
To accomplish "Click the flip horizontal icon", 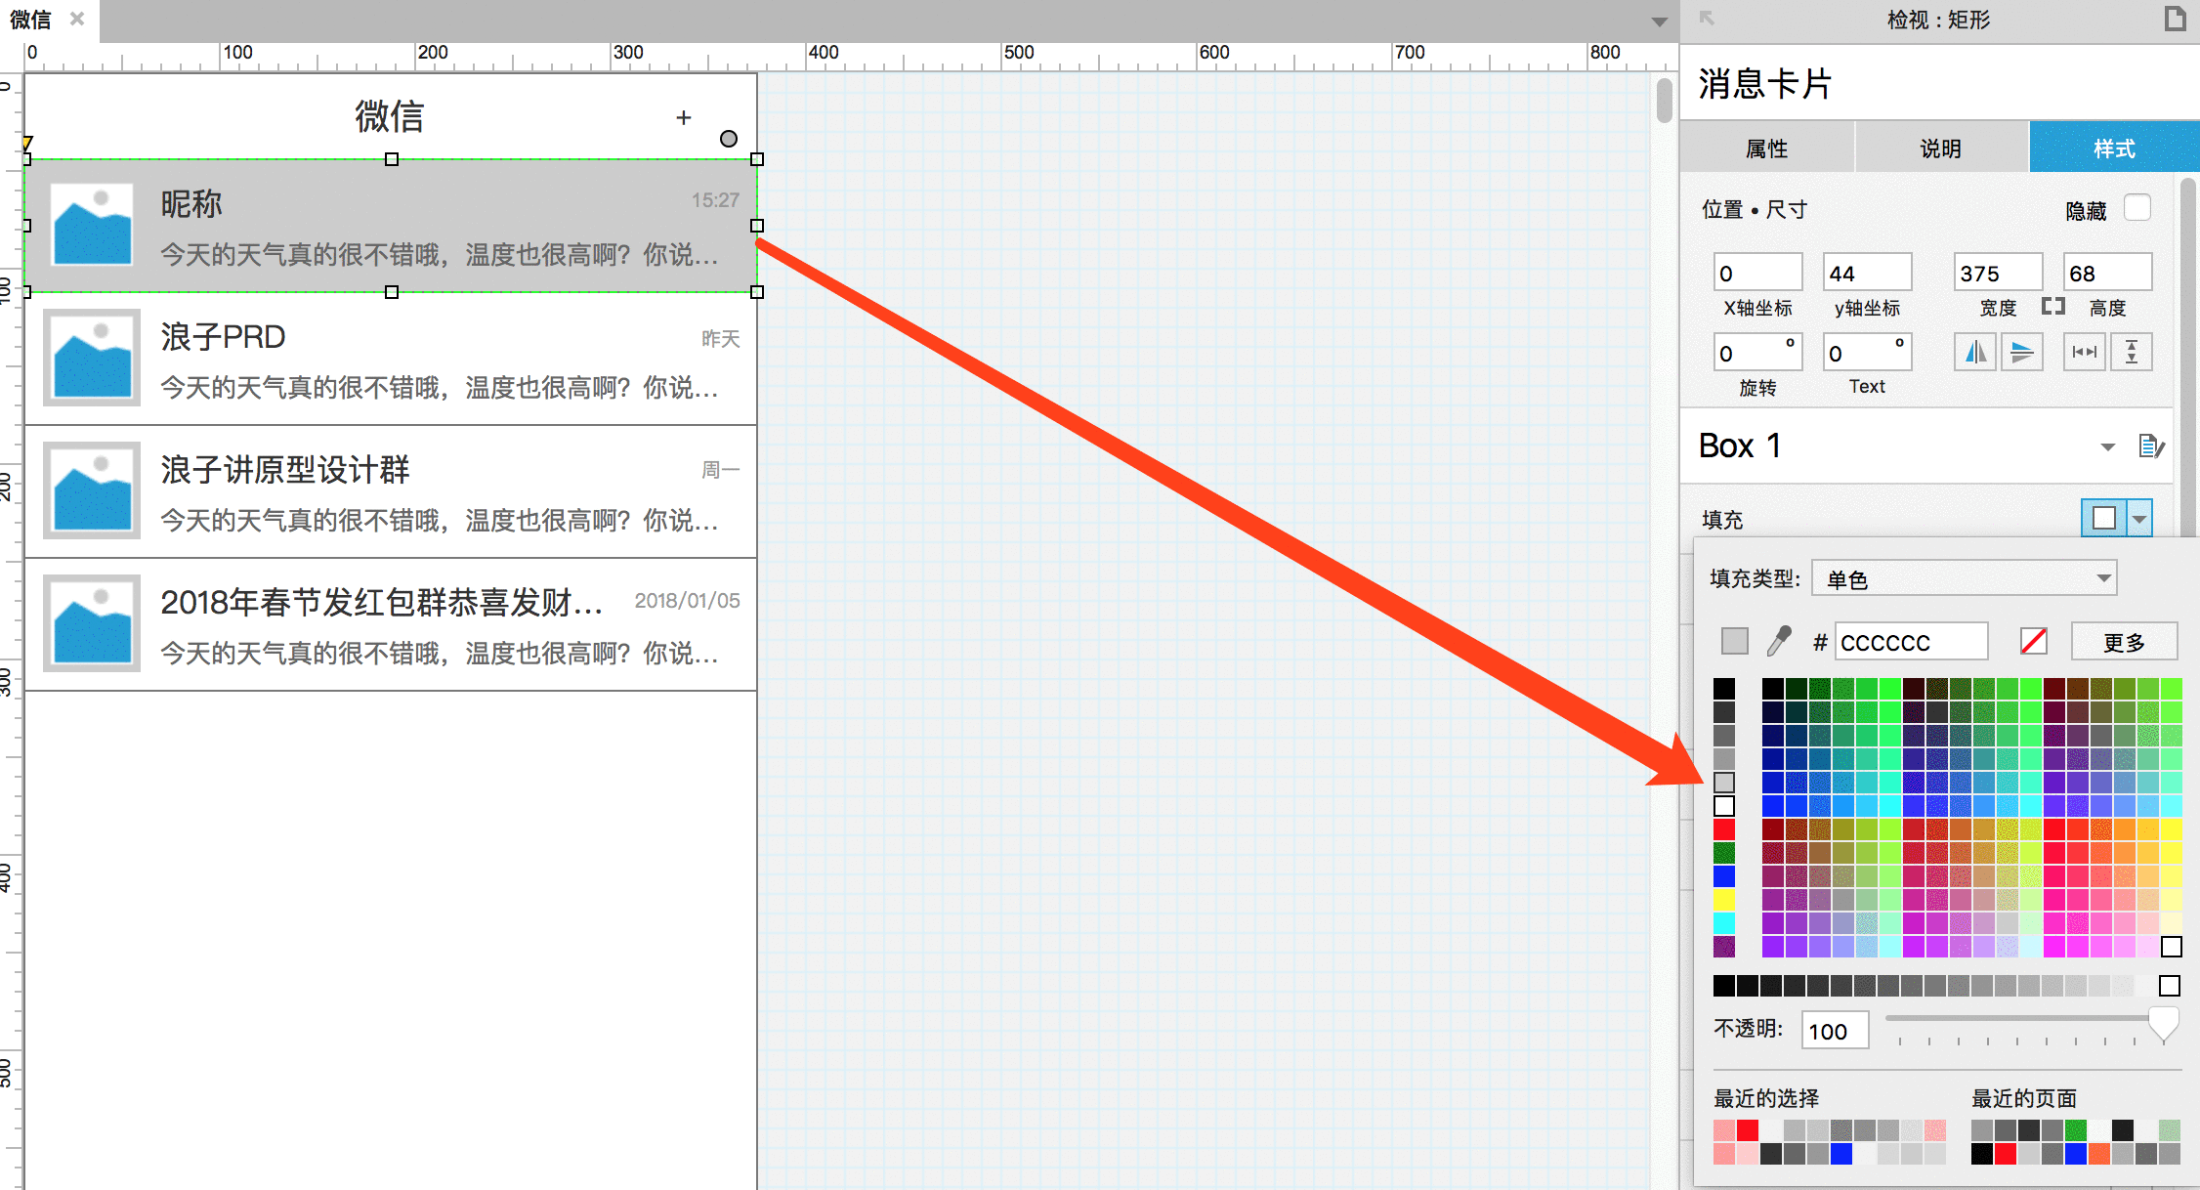I will tap(1975, 352).
